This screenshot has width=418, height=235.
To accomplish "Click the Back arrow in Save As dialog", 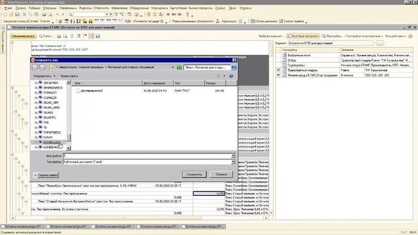I will point(35,67).
